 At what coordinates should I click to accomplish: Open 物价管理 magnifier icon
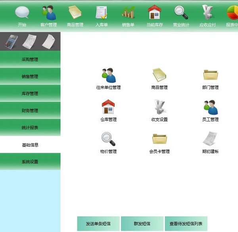point(108,139)
